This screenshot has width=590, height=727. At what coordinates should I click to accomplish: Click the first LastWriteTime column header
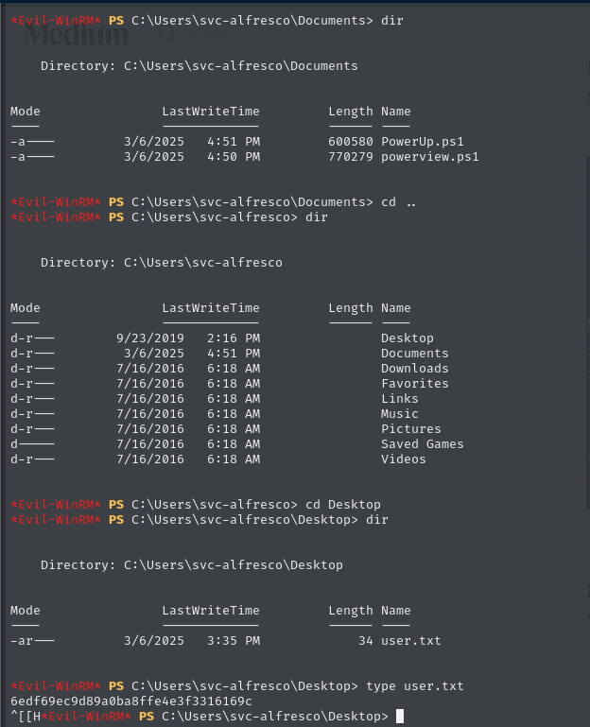click(211, 112)
